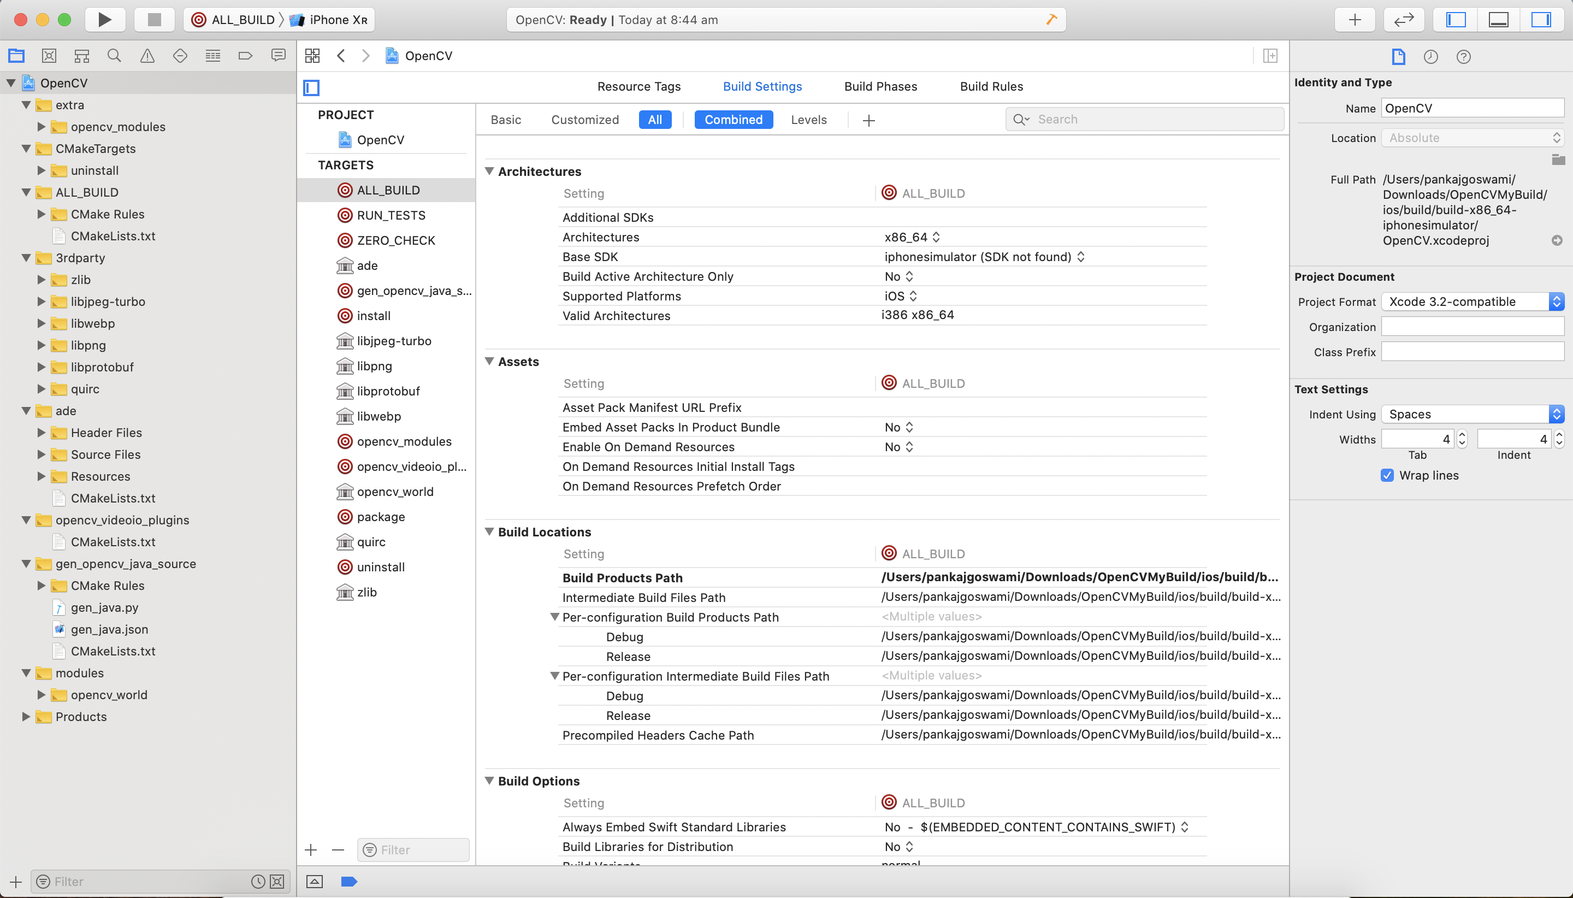Go back with the left chevron
This screenshot has height=898, width=1573.
click(341, 56)
